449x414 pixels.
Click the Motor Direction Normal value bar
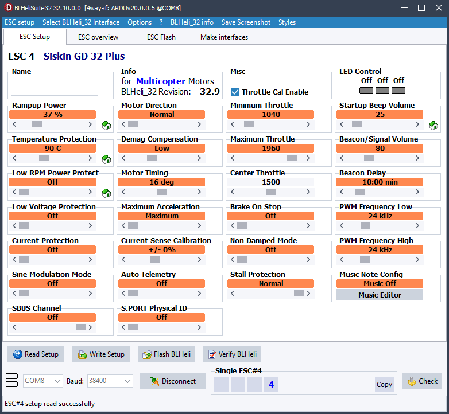161,114
